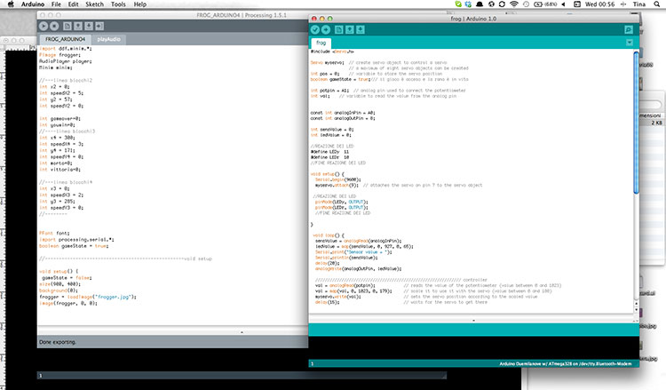This screenshot has height=390, width=666.
Task: Open the Arduino application menu
Action: click(x=33, y=4)
